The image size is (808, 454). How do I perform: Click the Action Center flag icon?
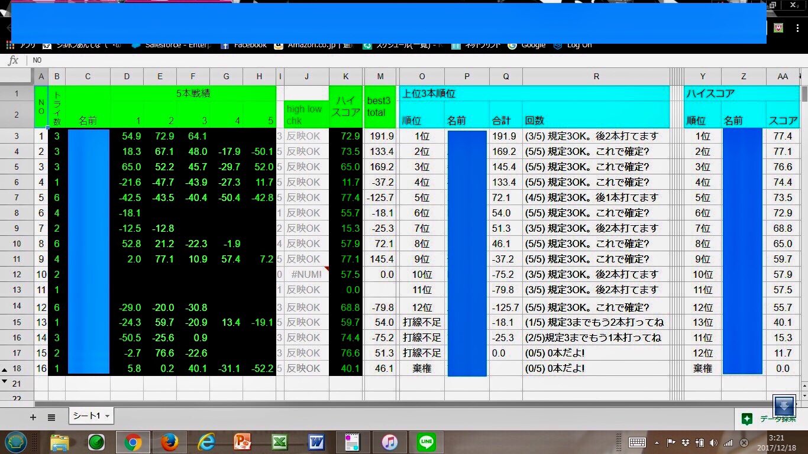point(671,442)
